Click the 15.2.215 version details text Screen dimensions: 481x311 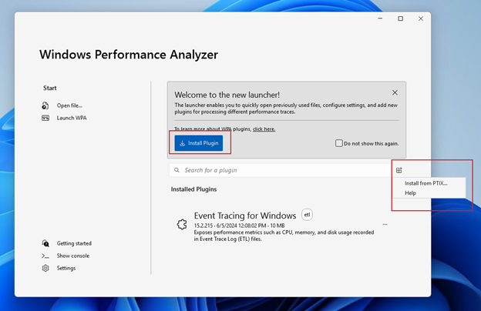[x=239, y=226]
